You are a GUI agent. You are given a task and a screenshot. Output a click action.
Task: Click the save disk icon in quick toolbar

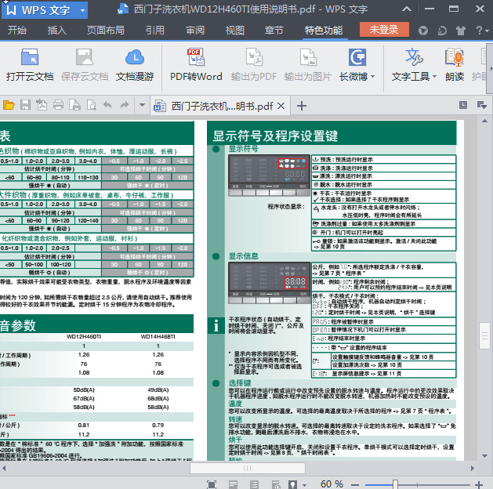(x=26, y=105)
